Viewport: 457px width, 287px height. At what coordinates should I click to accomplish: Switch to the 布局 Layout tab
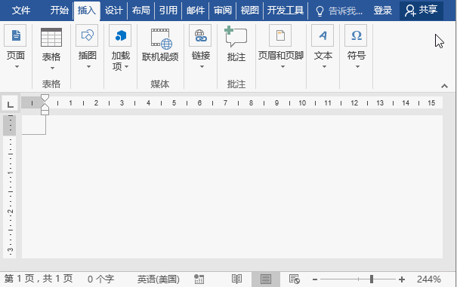(x=140, y=11)
